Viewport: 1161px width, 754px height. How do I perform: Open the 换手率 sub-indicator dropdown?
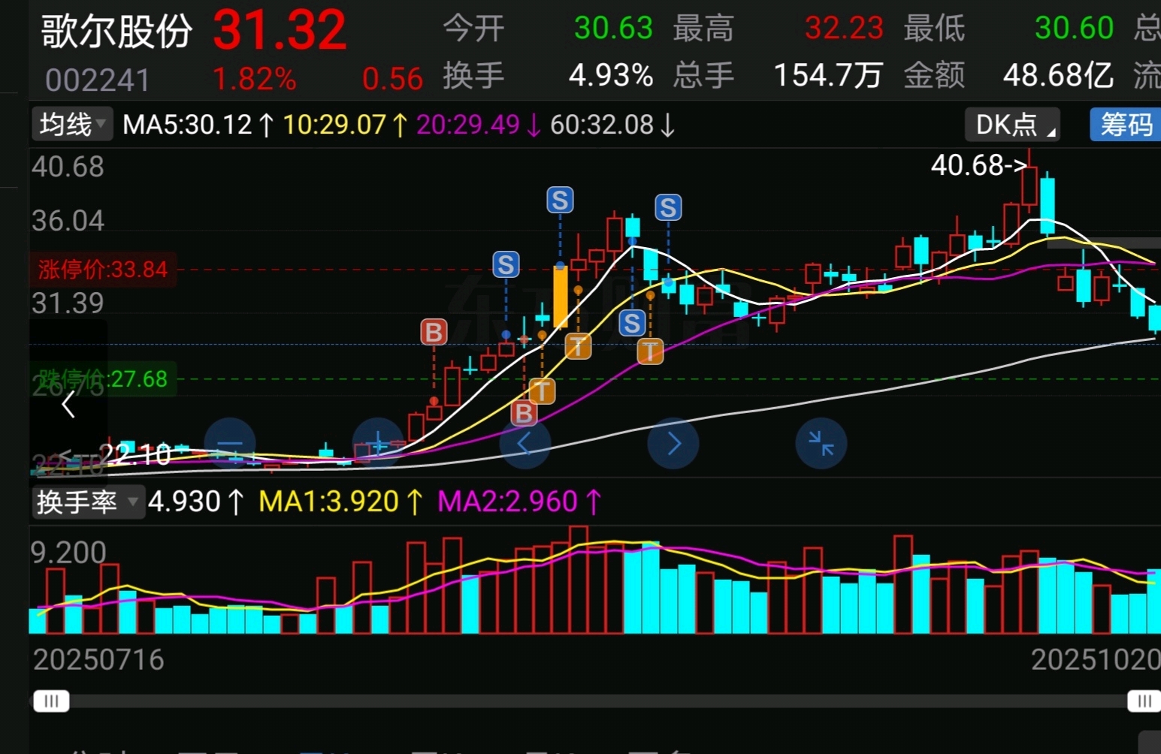pyautogui.click(x=87, y=501)
